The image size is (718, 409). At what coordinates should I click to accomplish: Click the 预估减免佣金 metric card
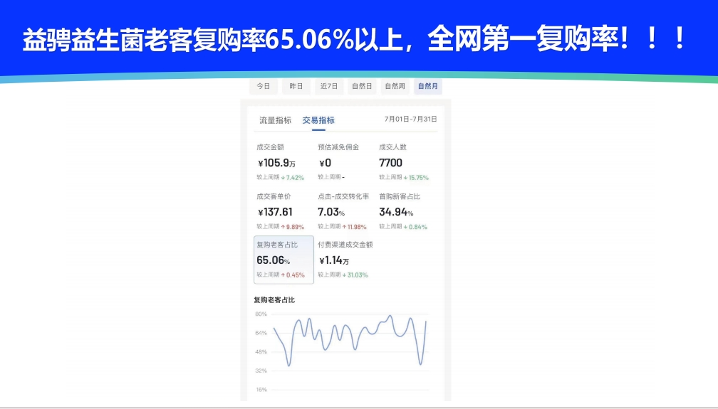[340, 162]
